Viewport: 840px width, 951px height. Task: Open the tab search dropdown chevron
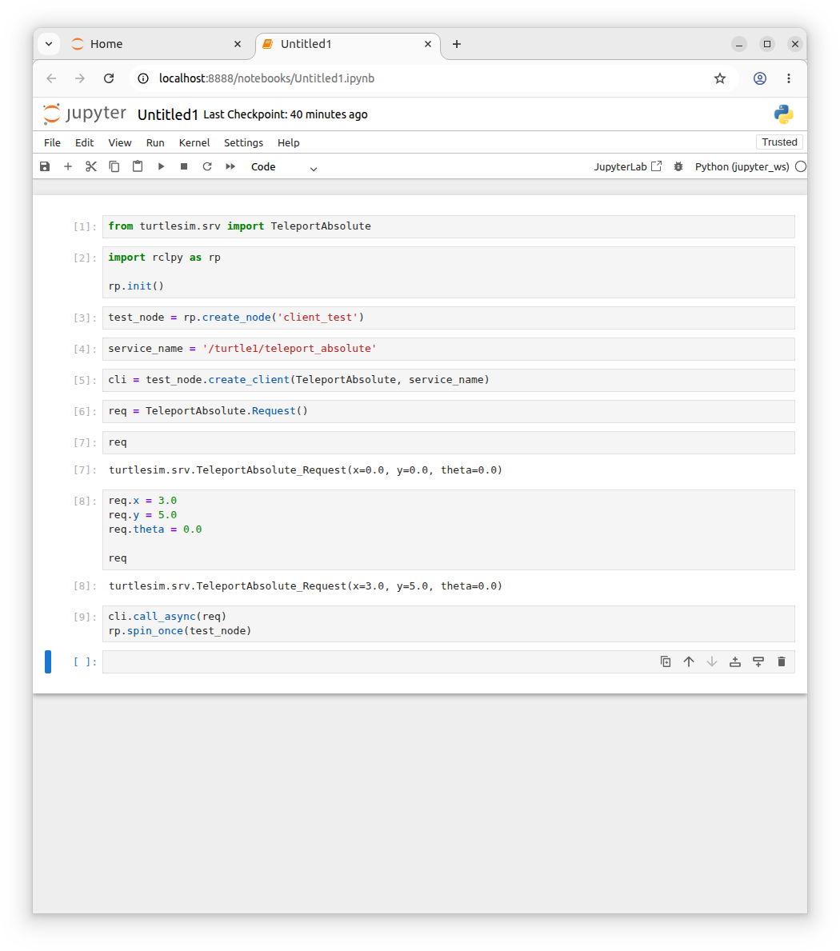[49, 44]
